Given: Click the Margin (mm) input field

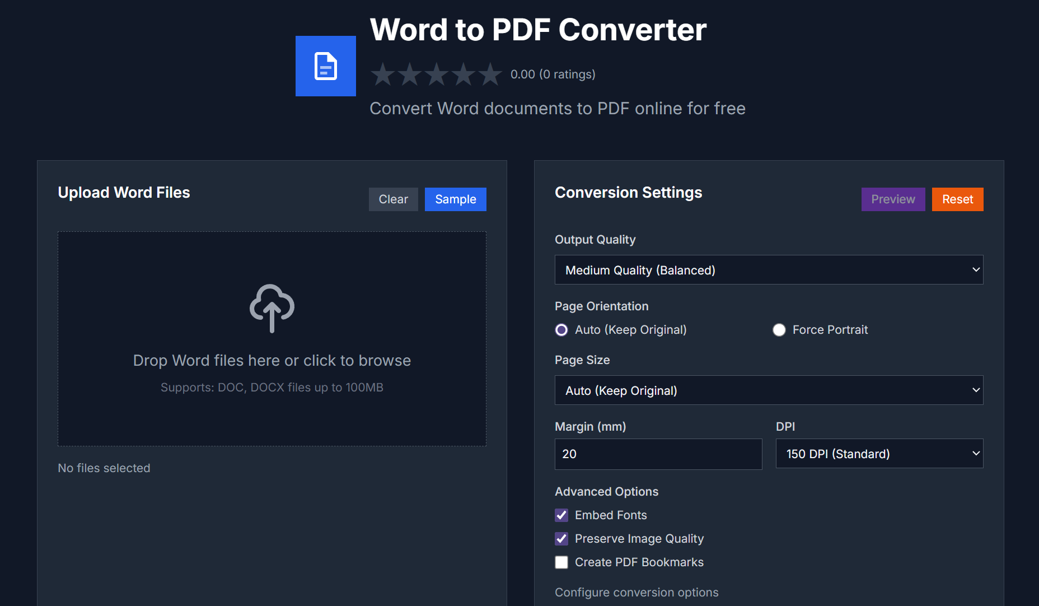Looking at the screenshot, I should click(658, 454).
